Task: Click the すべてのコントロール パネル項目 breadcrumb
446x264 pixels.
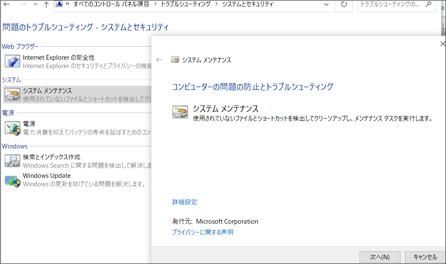Action: pos(111,4)
